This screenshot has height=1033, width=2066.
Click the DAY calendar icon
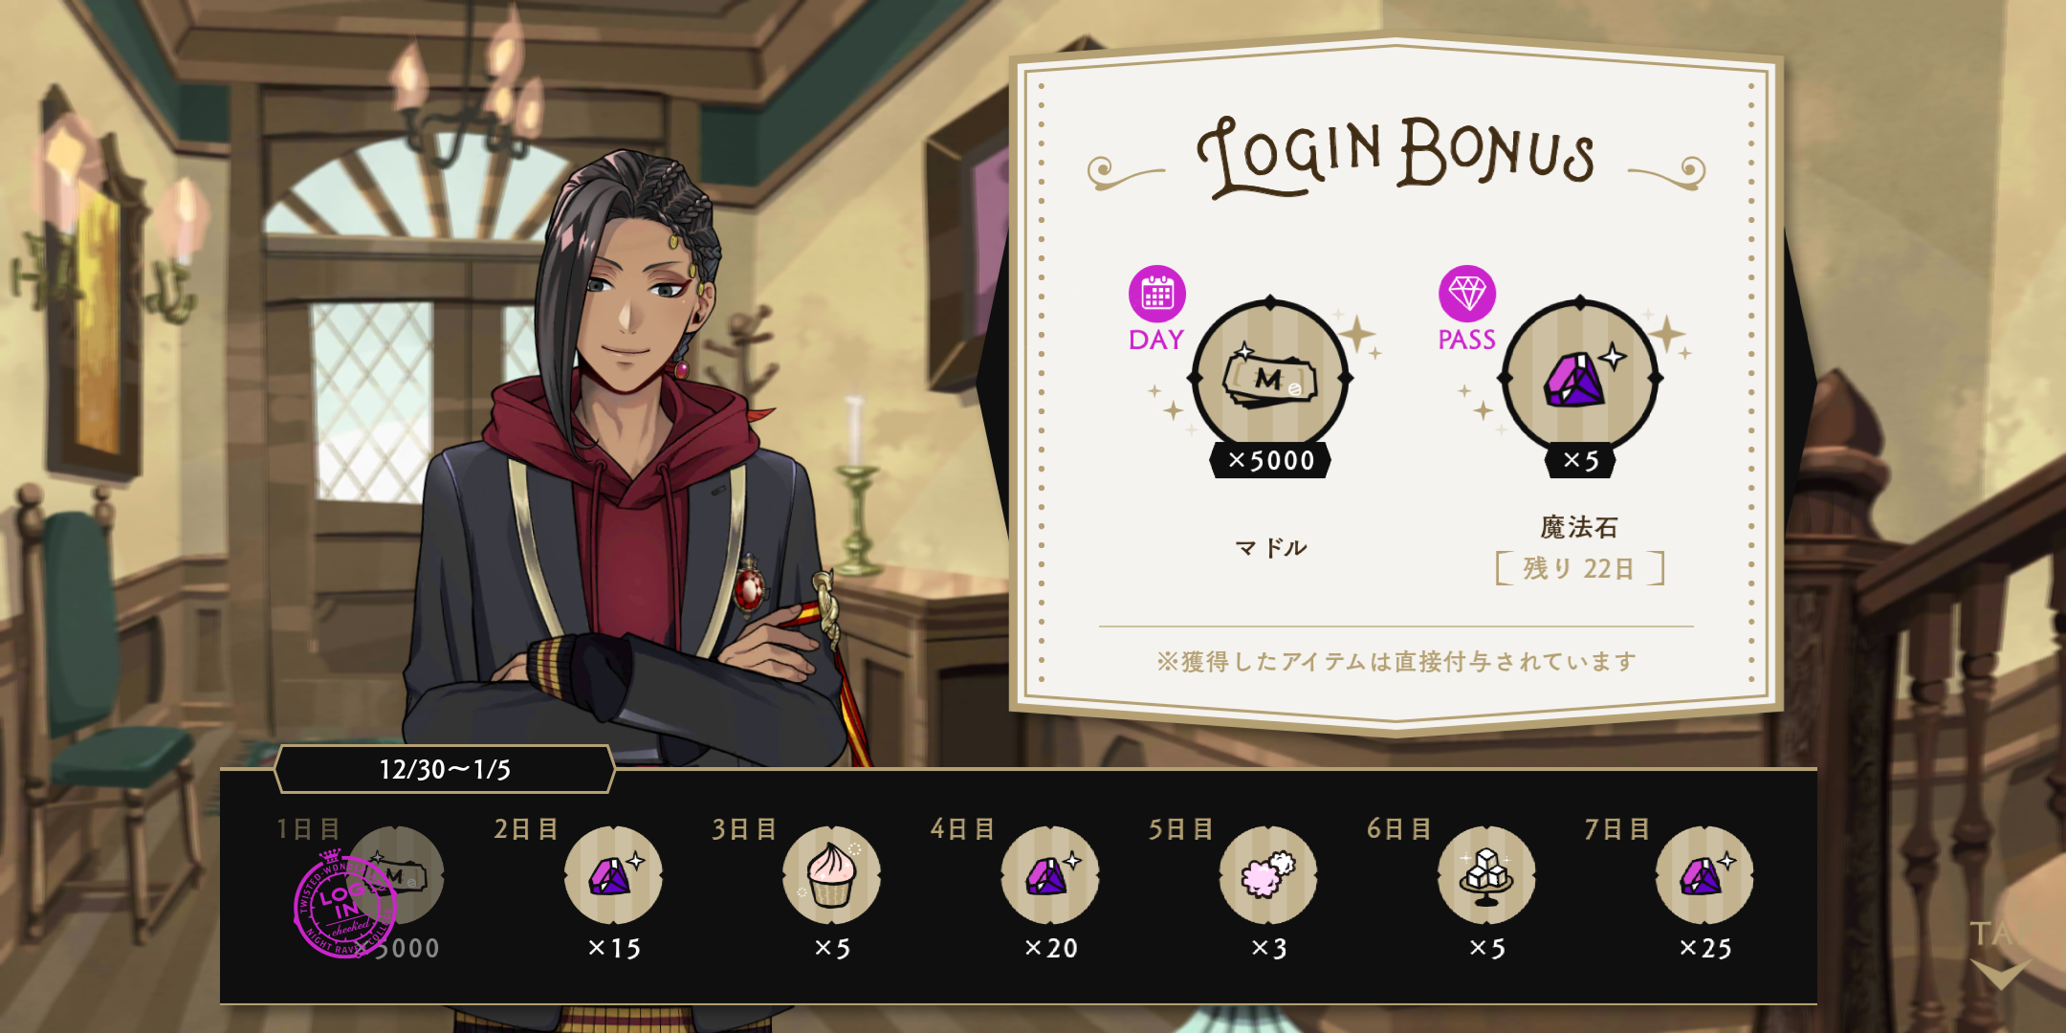[1156, 294]
